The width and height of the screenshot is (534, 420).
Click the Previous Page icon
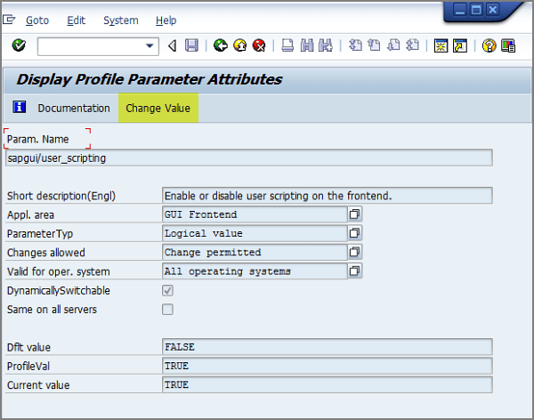[375, 45]
